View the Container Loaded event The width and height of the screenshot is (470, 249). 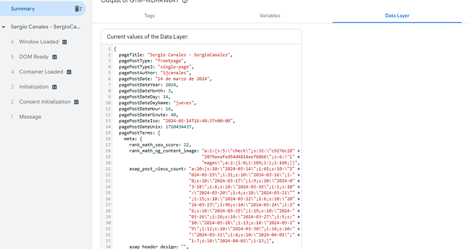click(x=41, y=72)
